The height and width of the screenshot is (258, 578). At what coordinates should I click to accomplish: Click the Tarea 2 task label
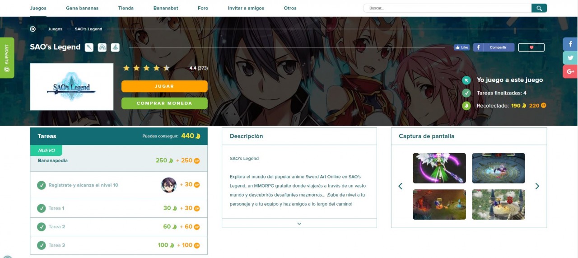pyautogui.click(x=57, y=227)
